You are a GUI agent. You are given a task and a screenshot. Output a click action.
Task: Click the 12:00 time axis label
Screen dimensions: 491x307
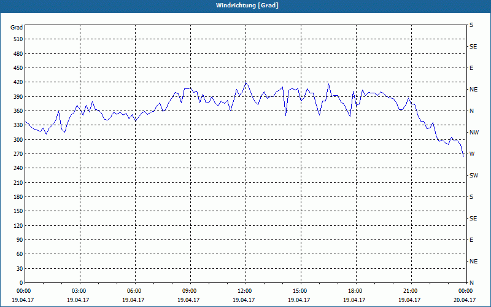coord(245,291)
